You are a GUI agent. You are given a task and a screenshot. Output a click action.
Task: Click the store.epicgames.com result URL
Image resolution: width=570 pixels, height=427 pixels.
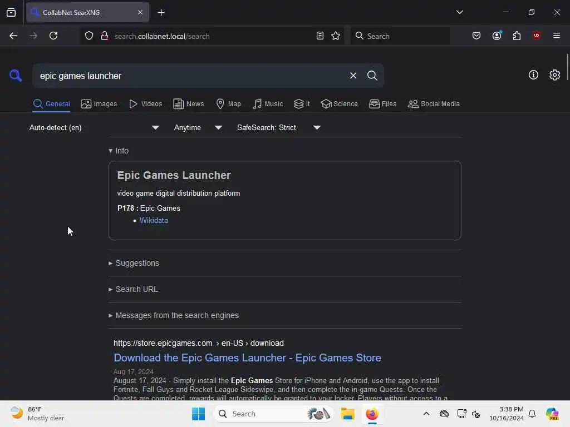[199, 343]
